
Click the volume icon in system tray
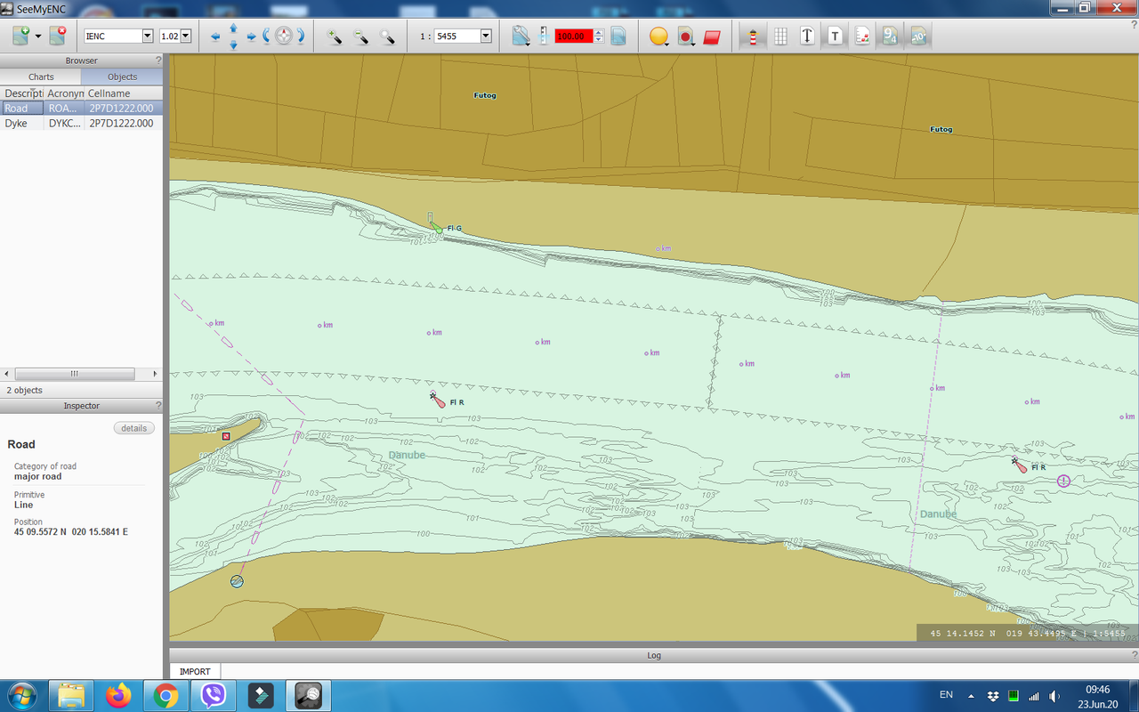(x=1054, y=695)
